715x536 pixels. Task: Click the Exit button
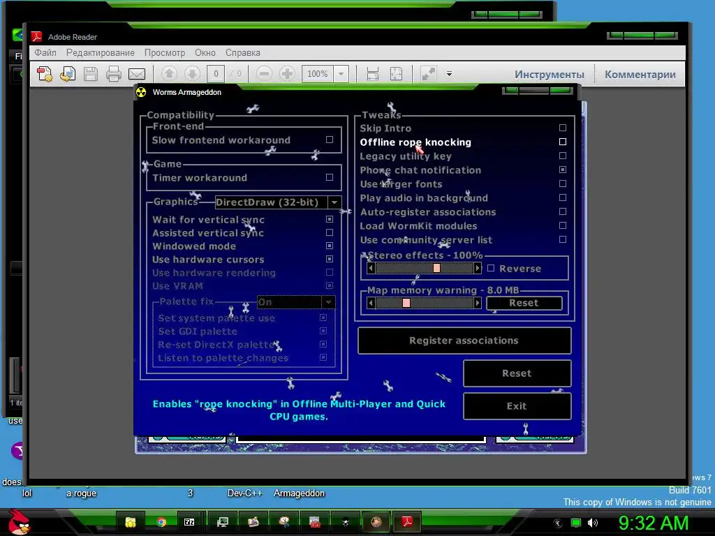coord(517,406)
